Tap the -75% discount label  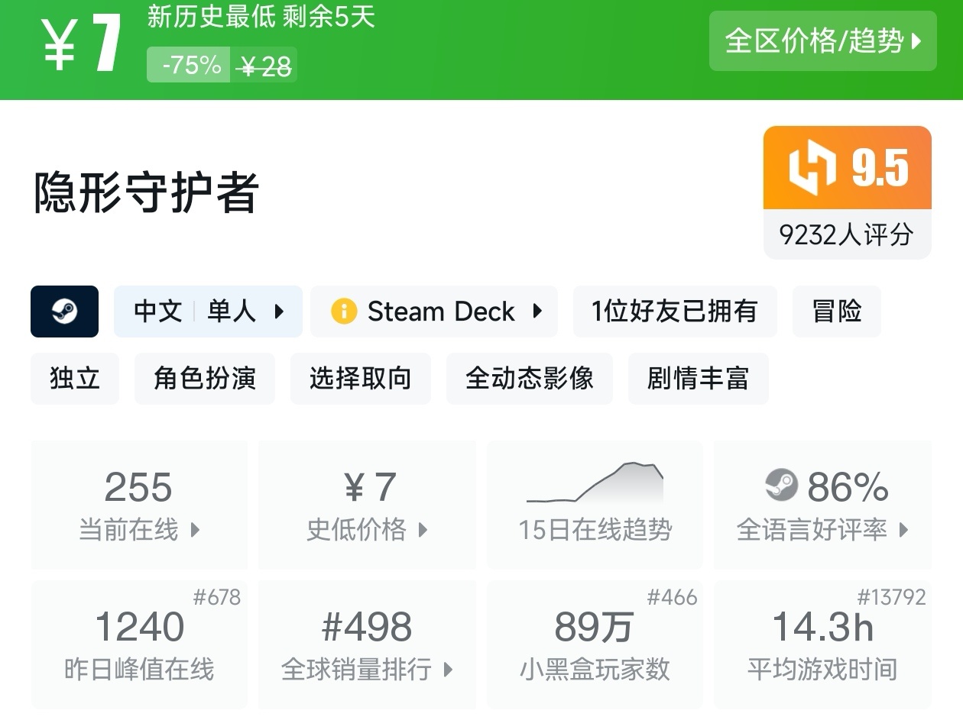(x=189, y=65)
